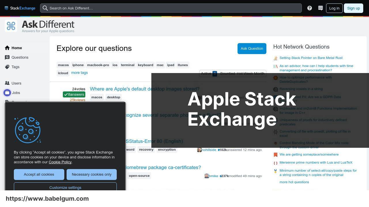The image size is (369, 207).
Task: Open 'Where are Apple's default desktop images stored?'
Action: pyautogui.click(x=145, y=89)
